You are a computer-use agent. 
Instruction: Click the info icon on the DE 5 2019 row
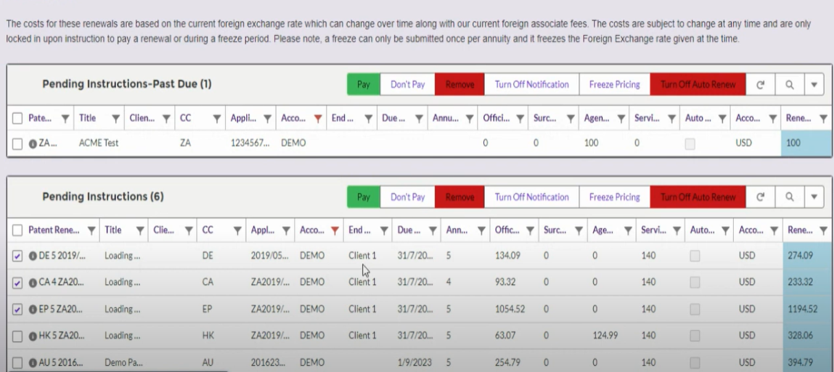coord(32,256)
